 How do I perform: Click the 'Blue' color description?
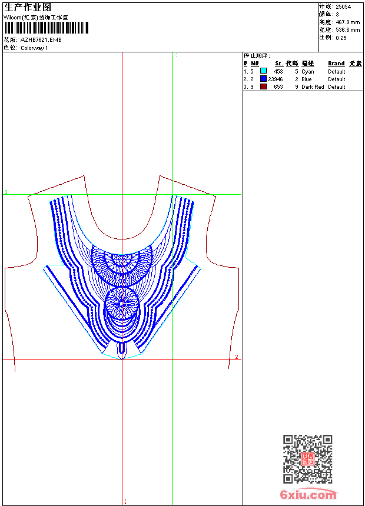coord(307,79)
